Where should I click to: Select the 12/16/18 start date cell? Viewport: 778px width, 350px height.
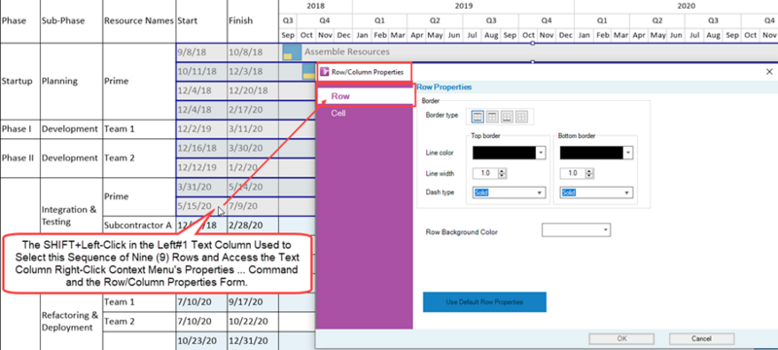coord(201,148)
